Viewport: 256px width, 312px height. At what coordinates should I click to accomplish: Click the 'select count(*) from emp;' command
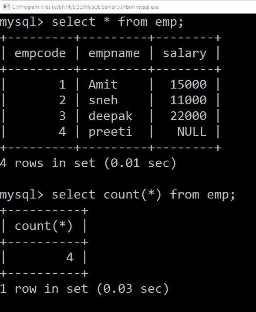(143, 195)
